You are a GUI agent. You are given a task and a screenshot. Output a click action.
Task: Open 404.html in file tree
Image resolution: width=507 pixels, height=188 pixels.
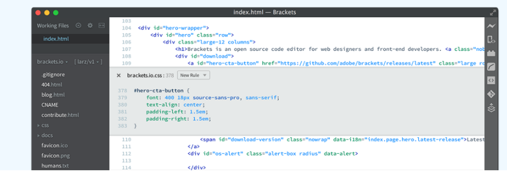pos(51,84)
